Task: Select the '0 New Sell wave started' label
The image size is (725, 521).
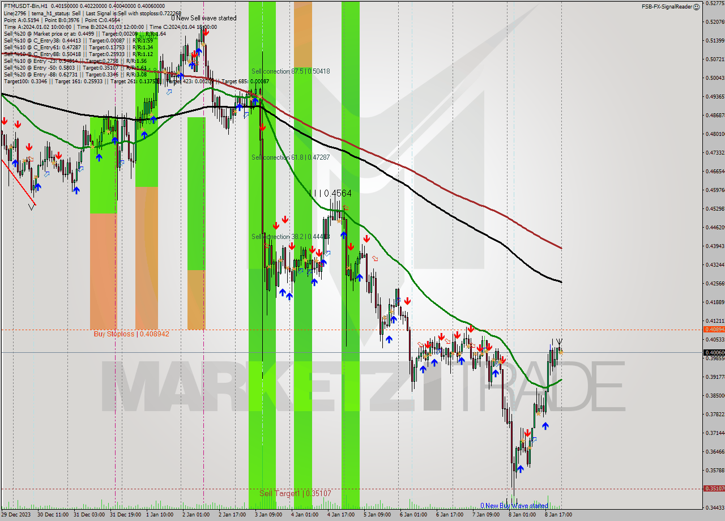Action: click(x=204, y=18)
